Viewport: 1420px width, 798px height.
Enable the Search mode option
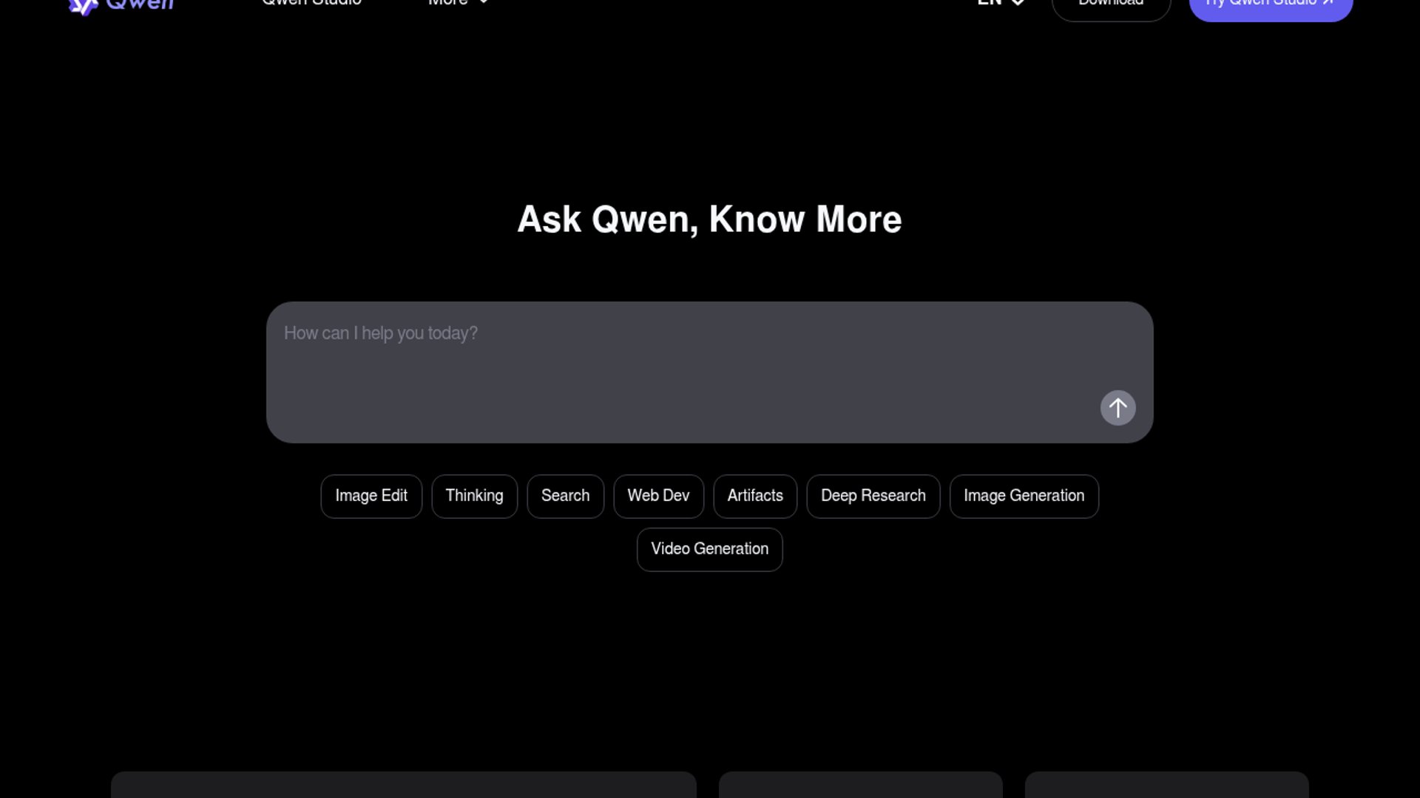click(565, 496)
